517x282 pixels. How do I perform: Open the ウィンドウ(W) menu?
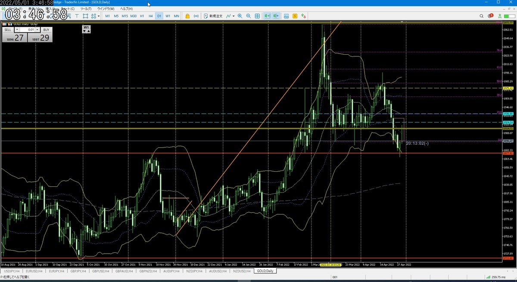106,9
